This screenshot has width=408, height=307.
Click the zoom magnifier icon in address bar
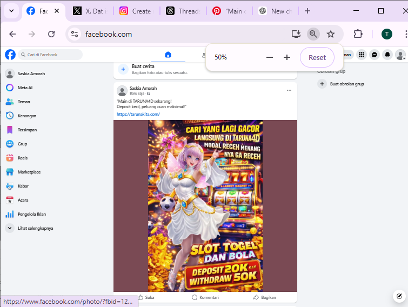pyautogui.click(x=313, y=34)
